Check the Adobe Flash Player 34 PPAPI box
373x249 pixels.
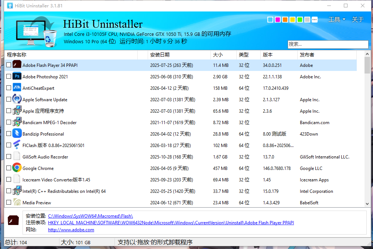coord(9,65)
